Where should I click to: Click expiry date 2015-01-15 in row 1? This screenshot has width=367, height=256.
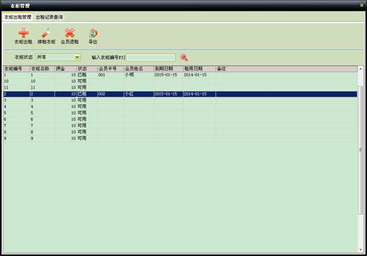pos(166,75)
